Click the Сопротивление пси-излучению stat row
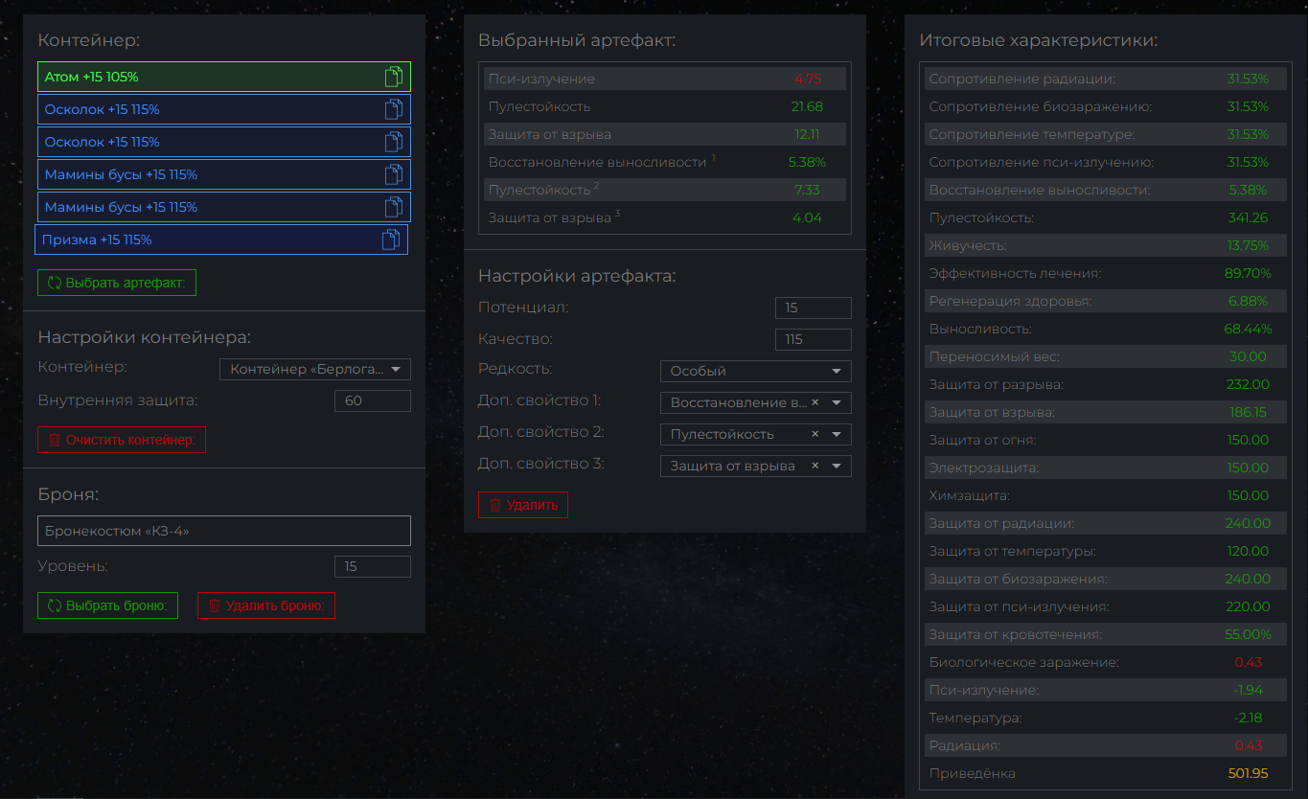The width and height of the screenshot is (1308, 799). coord(1106,163)
